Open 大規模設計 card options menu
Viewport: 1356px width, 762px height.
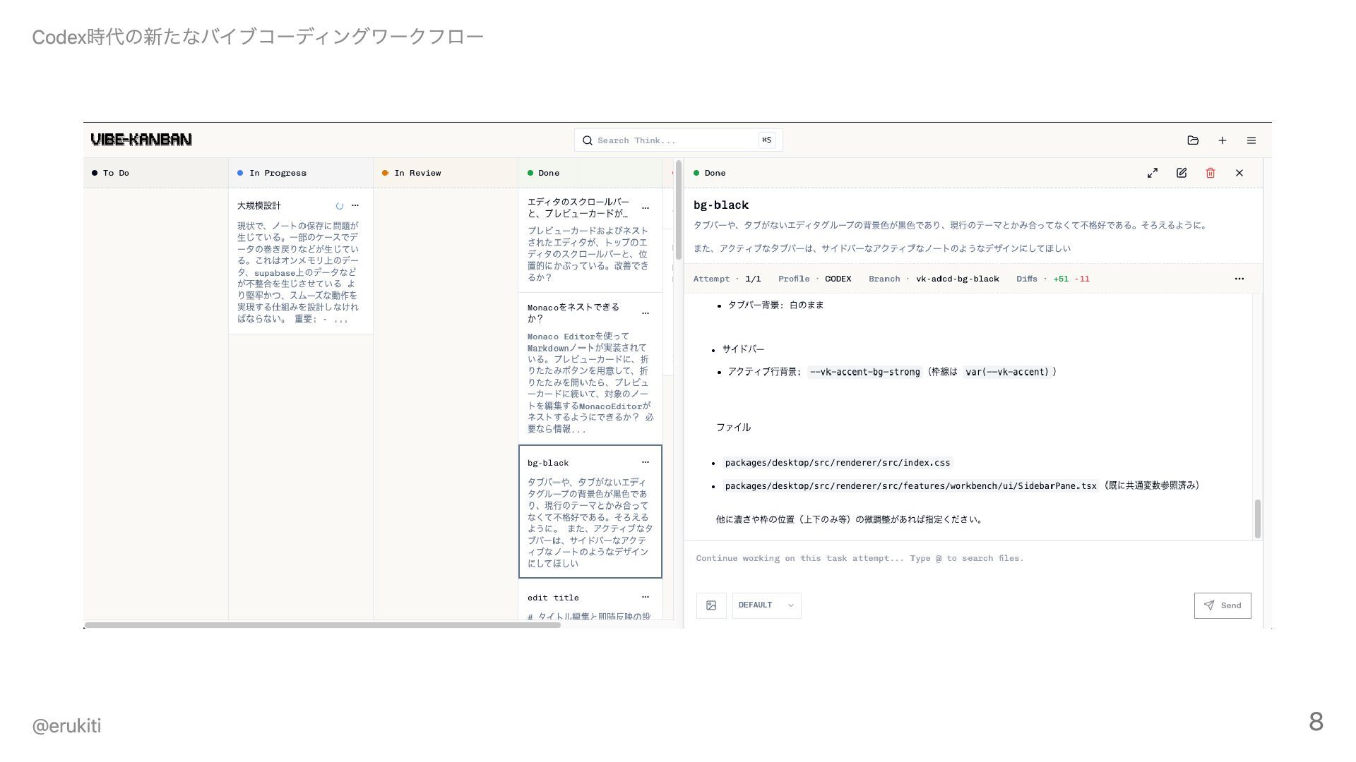pos(355,205)
